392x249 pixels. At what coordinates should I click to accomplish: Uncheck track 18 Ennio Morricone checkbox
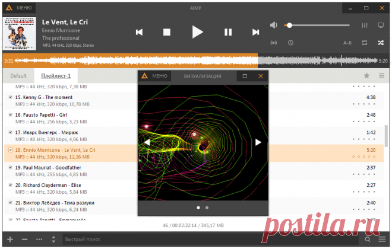click(11, 150)
